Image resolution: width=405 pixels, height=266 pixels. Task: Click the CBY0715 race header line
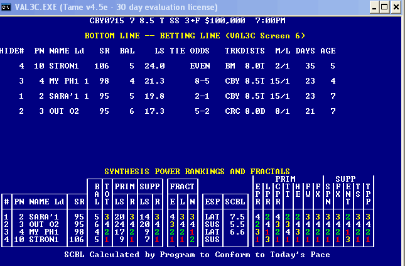pos(188,21)
